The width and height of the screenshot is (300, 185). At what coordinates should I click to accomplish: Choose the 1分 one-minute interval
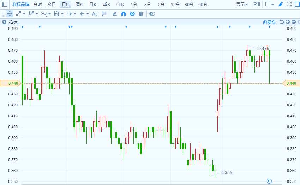[x=134, y=4]
